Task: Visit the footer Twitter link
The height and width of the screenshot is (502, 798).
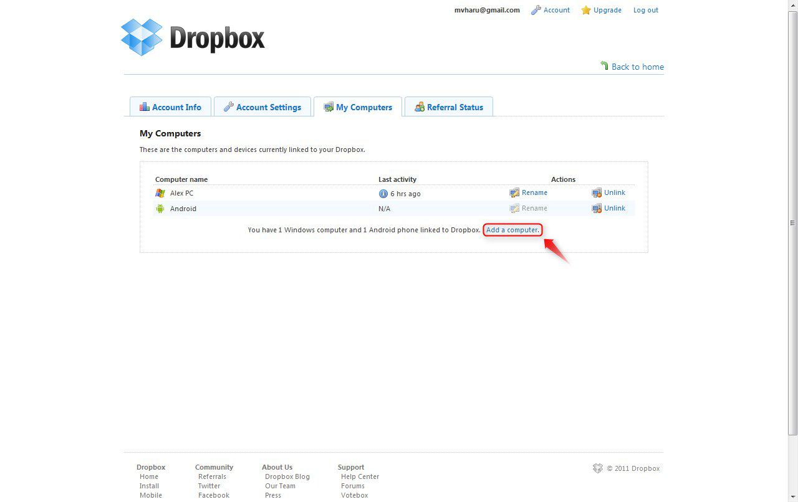Action: [x=209, y=486]
